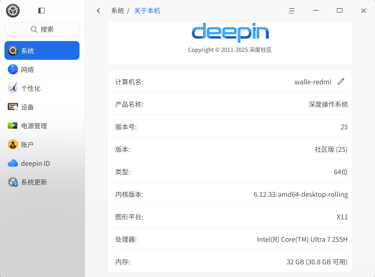Maximize the Control Center window
The height and width of the screenshot is (277, 375).
click(x=340, y=10)
